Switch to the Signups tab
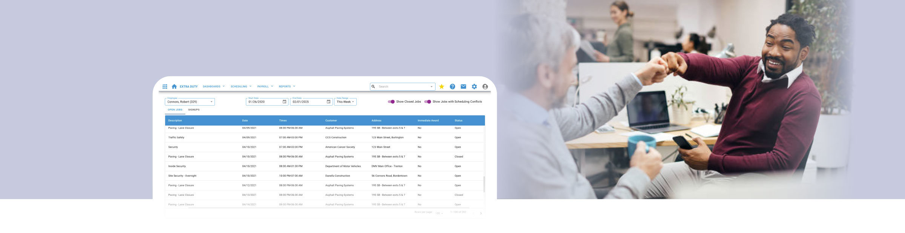905x233 pixels. click(194, 110)
